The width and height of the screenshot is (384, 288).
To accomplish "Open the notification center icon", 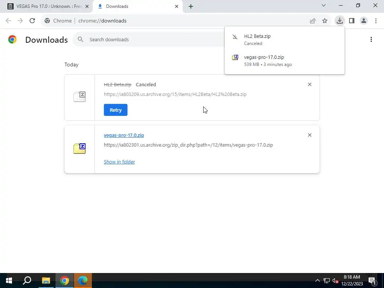I will (x=372, y=280).
